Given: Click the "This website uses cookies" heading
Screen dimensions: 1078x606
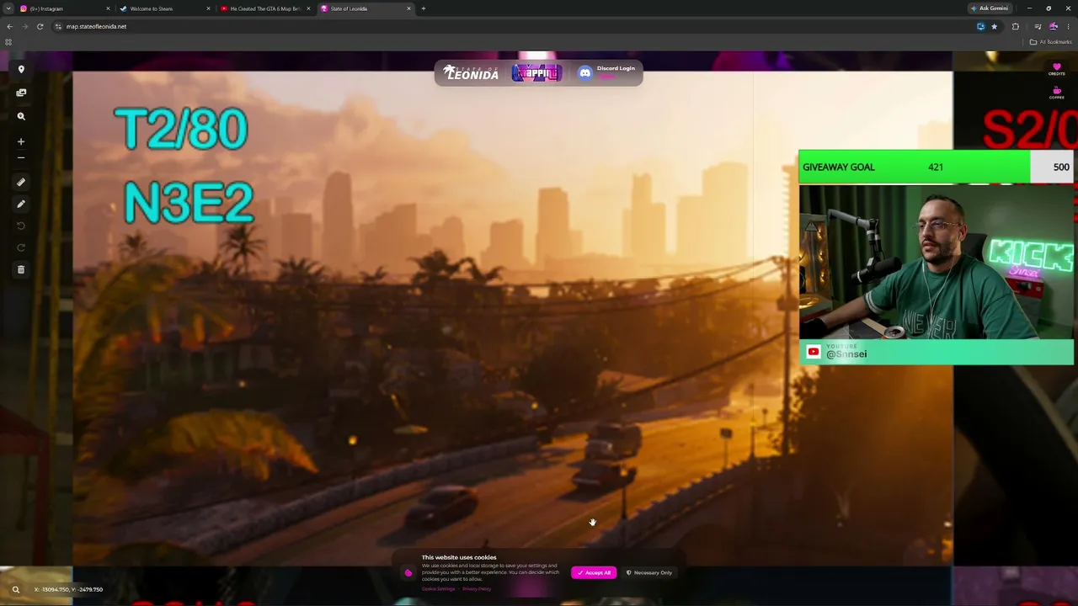Looking at the screenshot, I should tap(459, 557).
